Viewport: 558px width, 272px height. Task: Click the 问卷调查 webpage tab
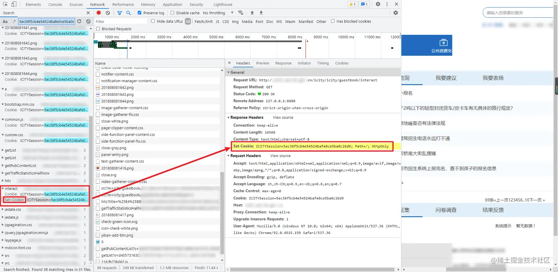point(446,210)
